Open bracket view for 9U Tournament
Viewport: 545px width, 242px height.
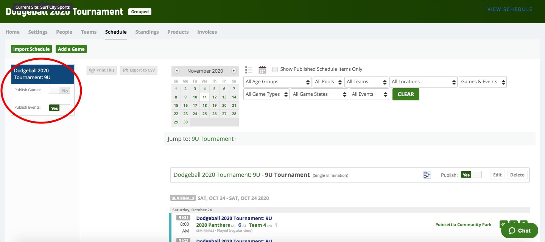pyautogui.click(x=427, y=175)
